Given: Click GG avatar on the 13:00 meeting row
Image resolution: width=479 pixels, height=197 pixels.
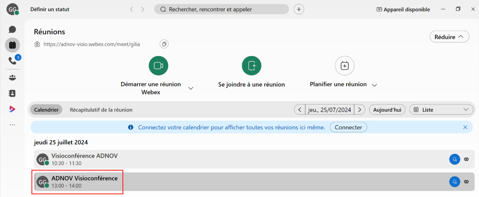Looking at the screenshot, I should pyautogui.click(x=42, y=182).
